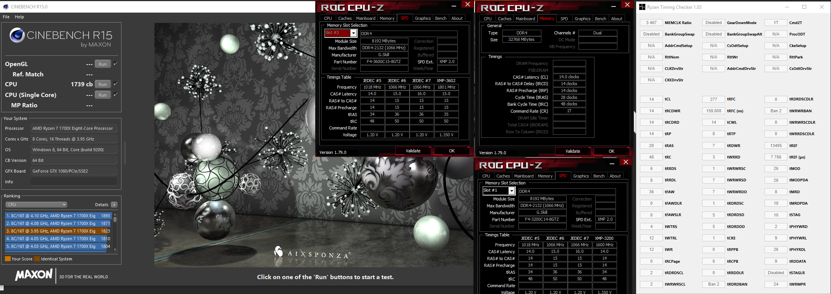Image resolution: width=831 pixels, height=294 pixels.
Task: Select ranking entry 3 at 3.95 GHz
Action: pos(58,231)
